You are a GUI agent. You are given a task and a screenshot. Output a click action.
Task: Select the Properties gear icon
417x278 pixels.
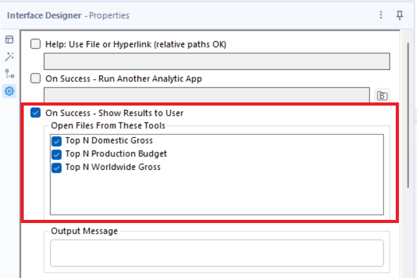pyautogui.click(x=9, y=91)
